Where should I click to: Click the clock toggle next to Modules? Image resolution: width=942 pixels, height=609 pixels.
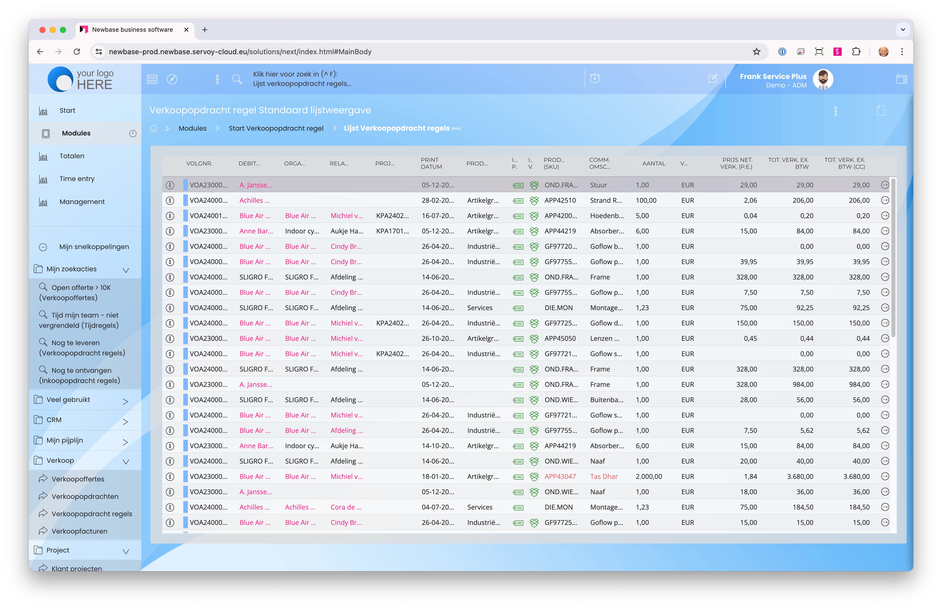pos(133,133)
